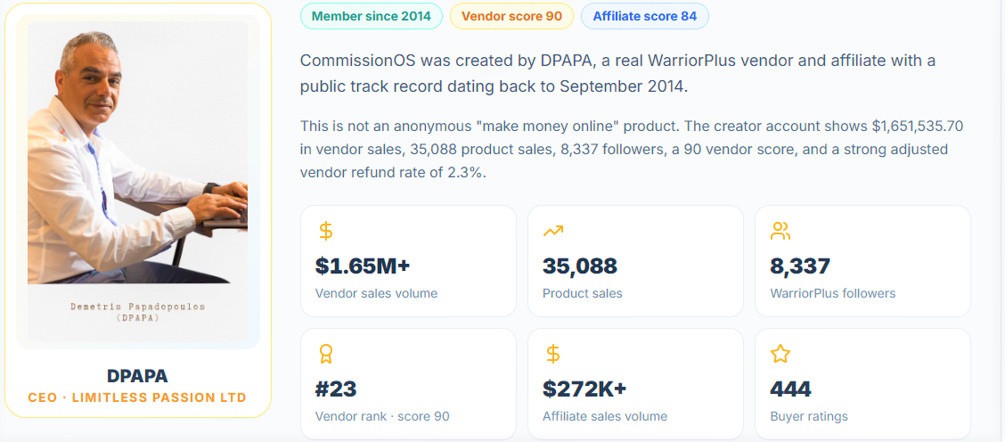The image size is (1005, 442).
Task: Click the #23 vendor rank value
Action: (x=336, y=389)
